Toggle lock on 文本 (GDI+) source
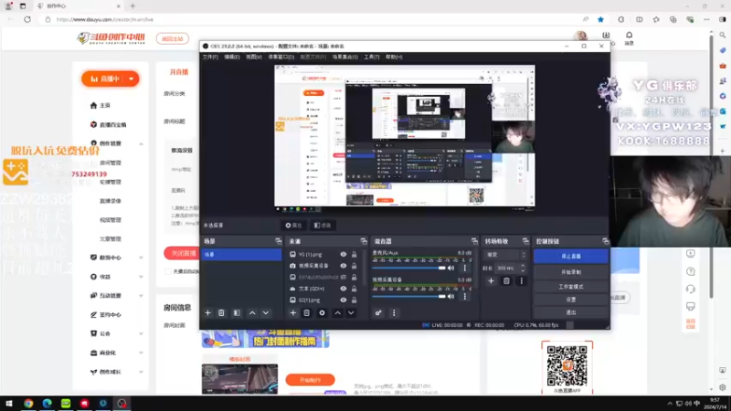 point(354,289)
